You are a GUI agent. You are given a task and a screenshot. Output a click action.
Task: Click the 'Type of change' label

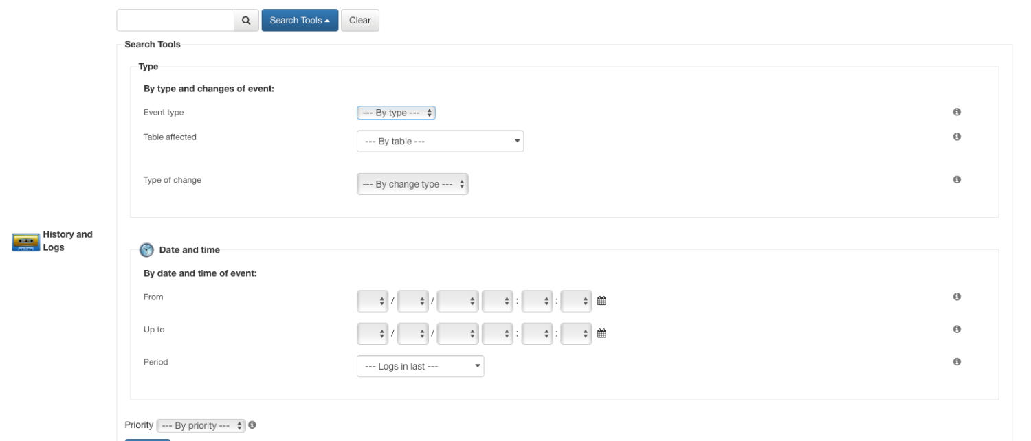click(x=173, y=180)
